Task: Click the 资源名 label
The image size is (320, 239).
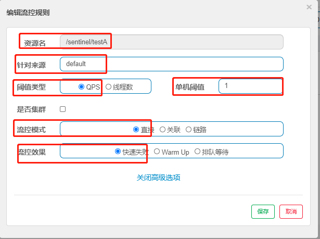Action: pos(35,43)
